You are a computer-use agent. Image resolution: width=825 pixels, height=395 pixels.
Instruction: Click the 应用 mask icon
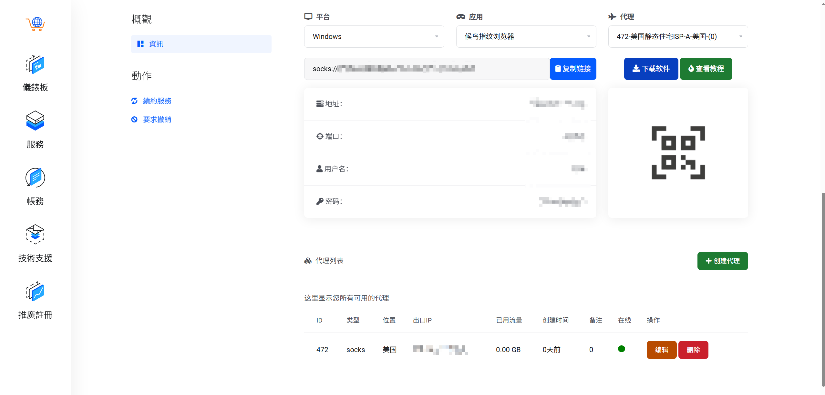(x=461, y=17)
